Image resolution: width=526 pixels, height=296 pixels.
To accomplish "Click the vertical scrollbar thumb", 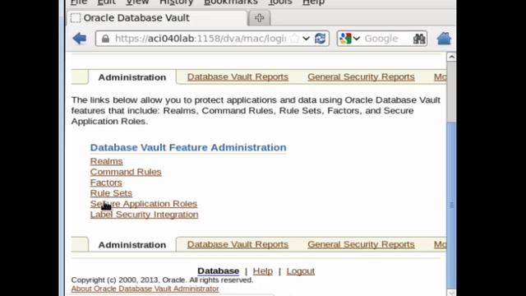I will pos(451,205).
